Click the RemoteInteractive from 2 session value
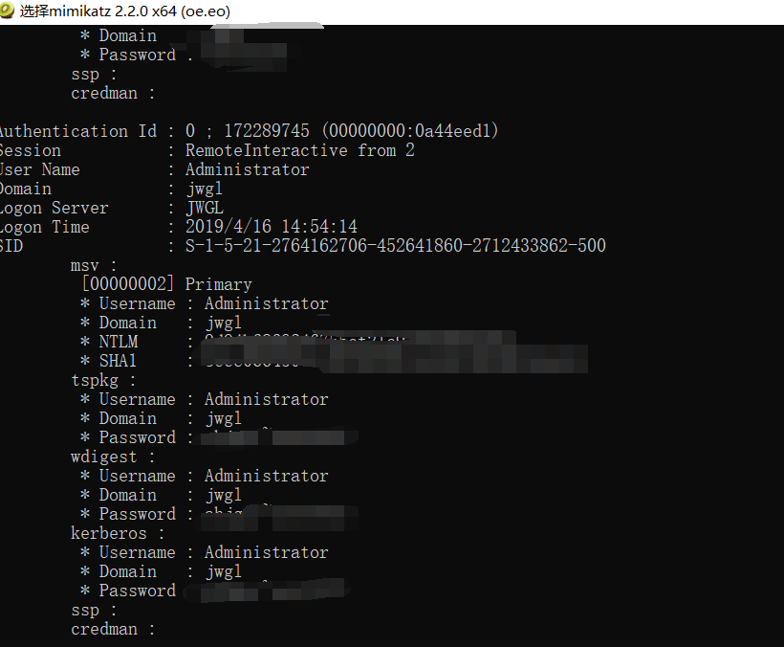Screen dimensions: 784x647 (299, 150)
